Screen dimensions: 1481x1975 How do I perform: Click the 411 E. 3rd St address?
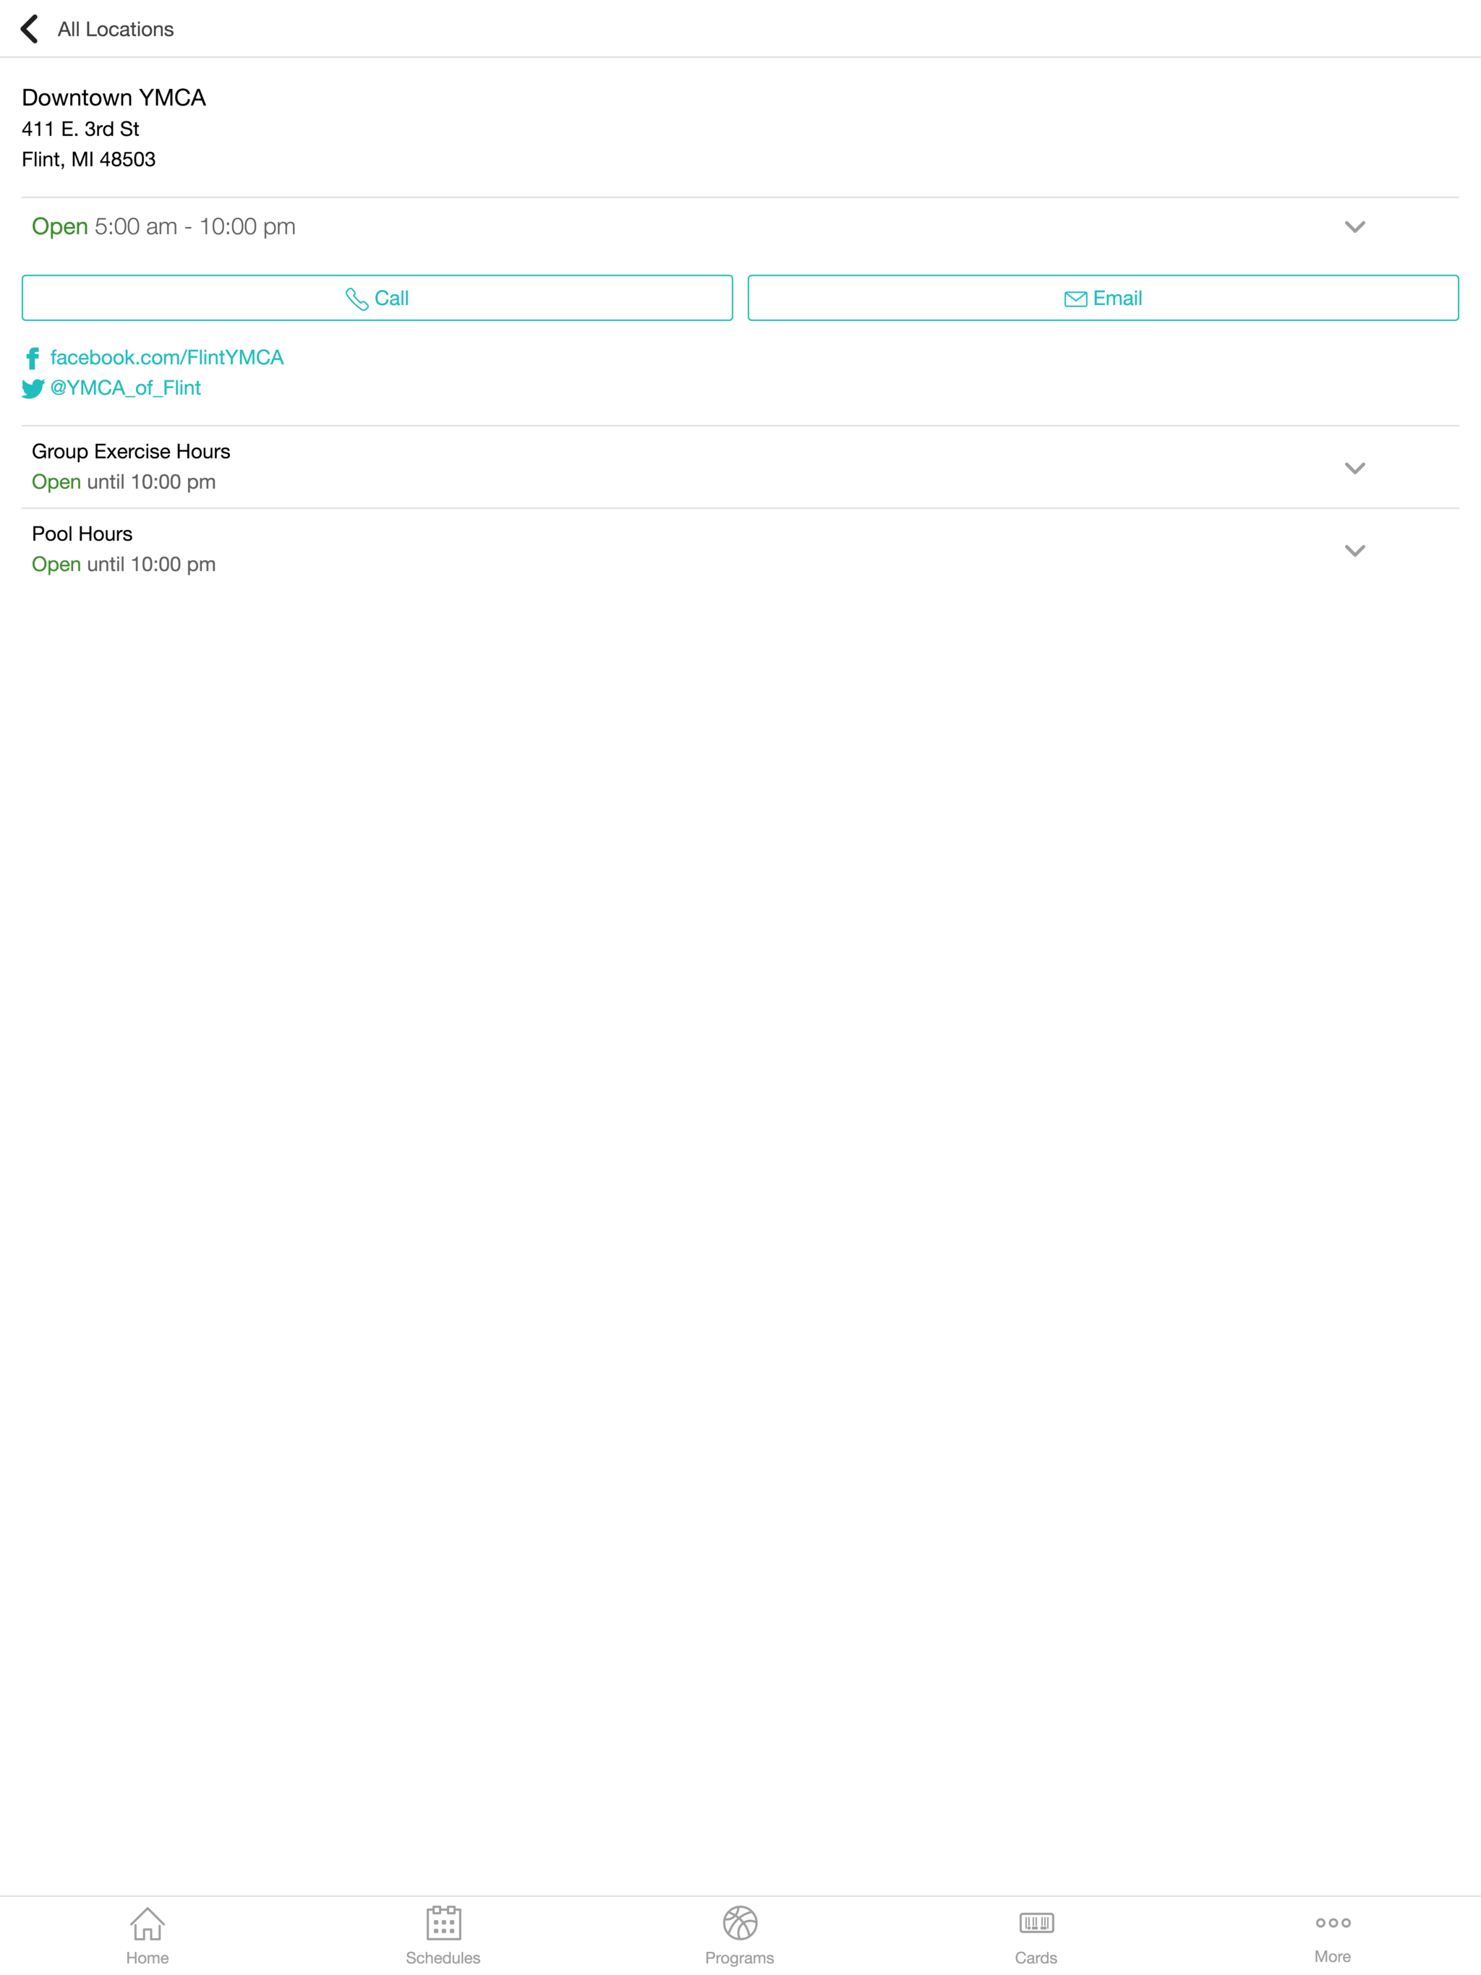(80, 129)
